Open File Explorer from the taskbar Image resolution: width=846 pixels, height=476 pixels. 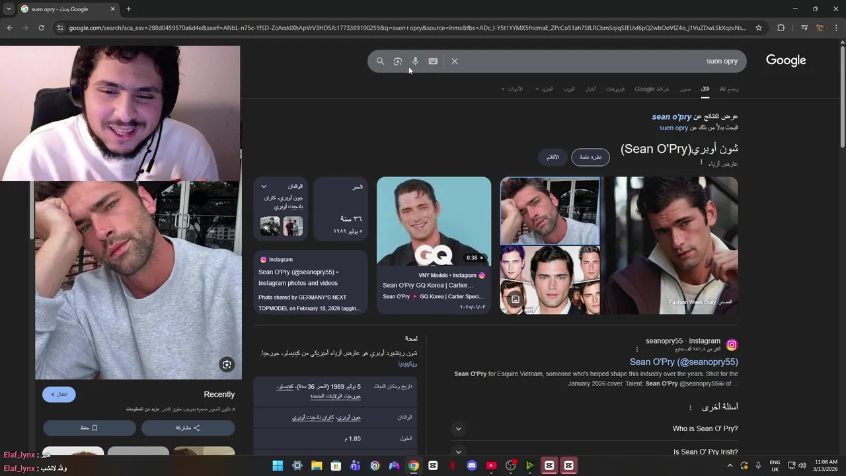tap(317, 465)
